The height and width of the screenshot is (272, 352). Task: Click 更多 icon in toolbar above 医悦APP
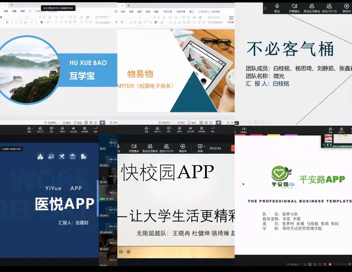[95, 130]
